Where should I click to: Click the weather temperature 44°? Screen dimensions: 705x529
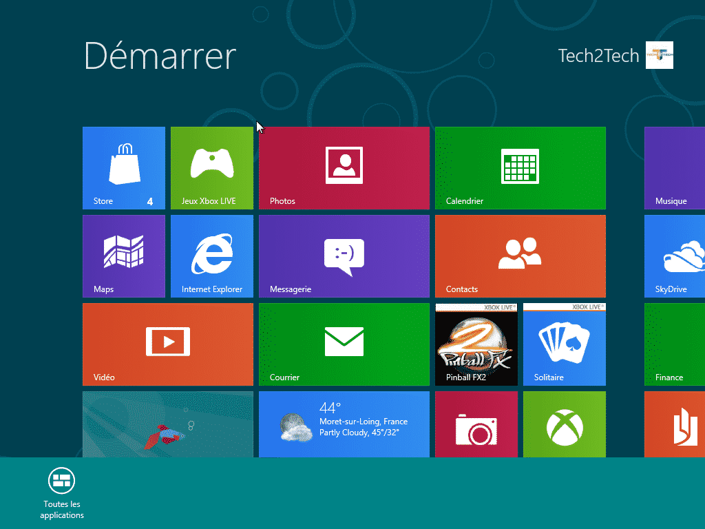tap(330, 408)
